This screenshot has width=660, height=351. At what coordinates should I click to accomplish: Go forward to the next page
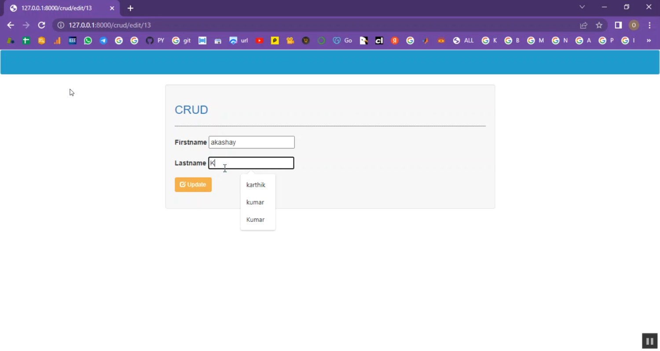click(x=26, y=25)
